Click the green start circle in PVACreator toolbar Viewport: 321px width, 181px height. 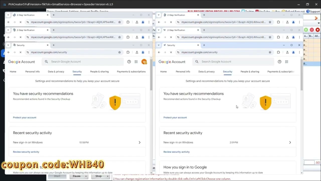pyautogui.click(x=306, y=30)
